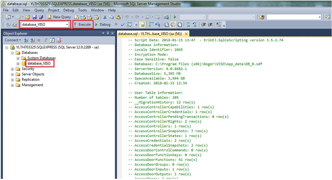
Task: Open the Help menu
Action: coord(112,10)
